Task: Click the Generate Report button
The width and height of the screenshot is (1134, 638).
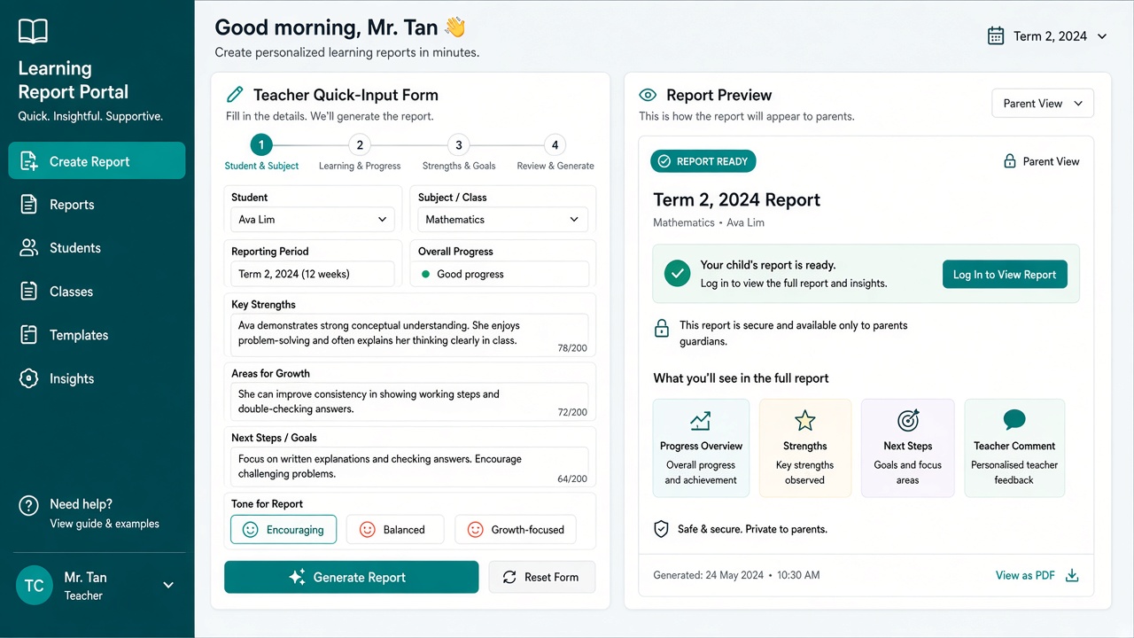Action: coord(351,577)
